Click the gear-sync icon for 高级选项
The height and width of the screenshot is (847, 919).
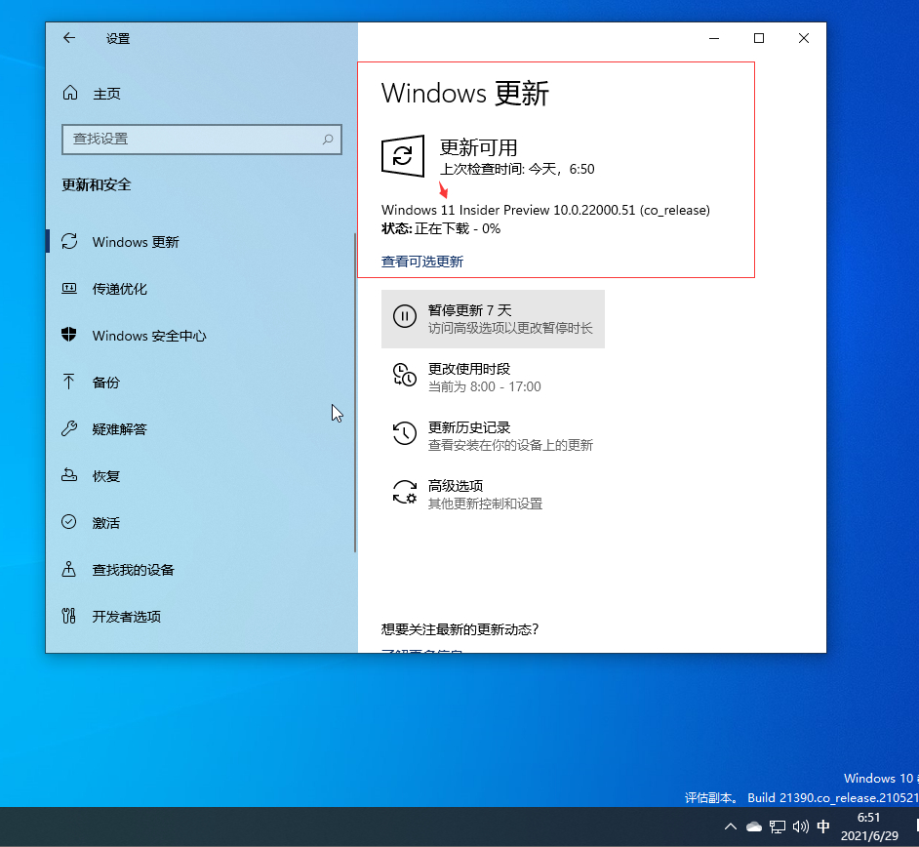coord(405,493)
